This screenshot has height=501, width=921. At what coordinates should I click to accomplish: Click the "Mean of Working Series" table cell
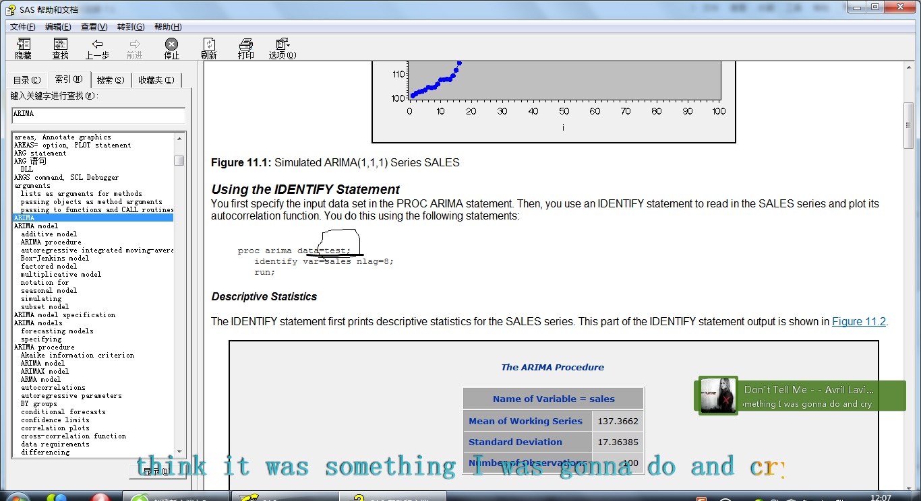pyautogui.click(x=526, y=421)
